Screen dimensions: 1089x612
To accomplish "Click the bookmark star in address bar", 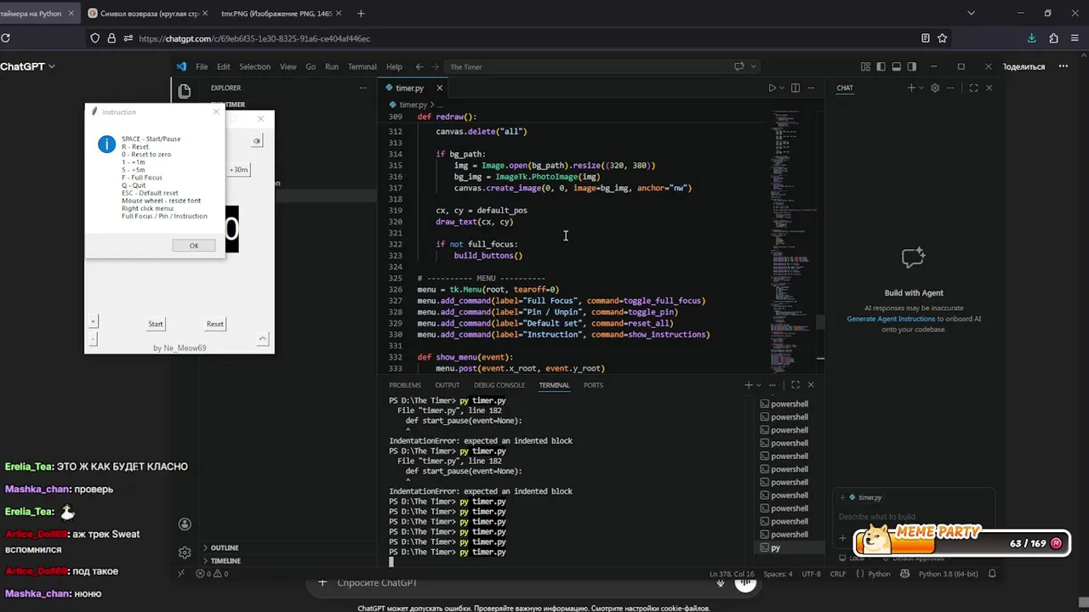I will click(942, 38).
